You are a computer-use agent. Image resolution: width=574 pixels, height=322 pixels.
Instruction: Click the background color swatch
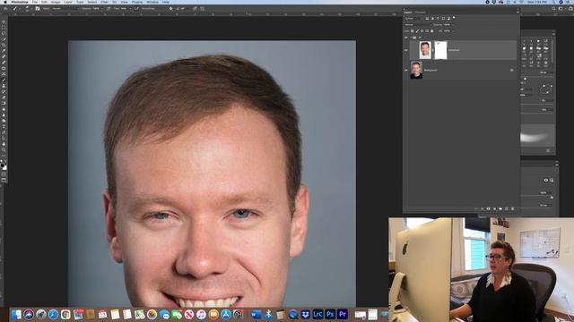(4, 168)
